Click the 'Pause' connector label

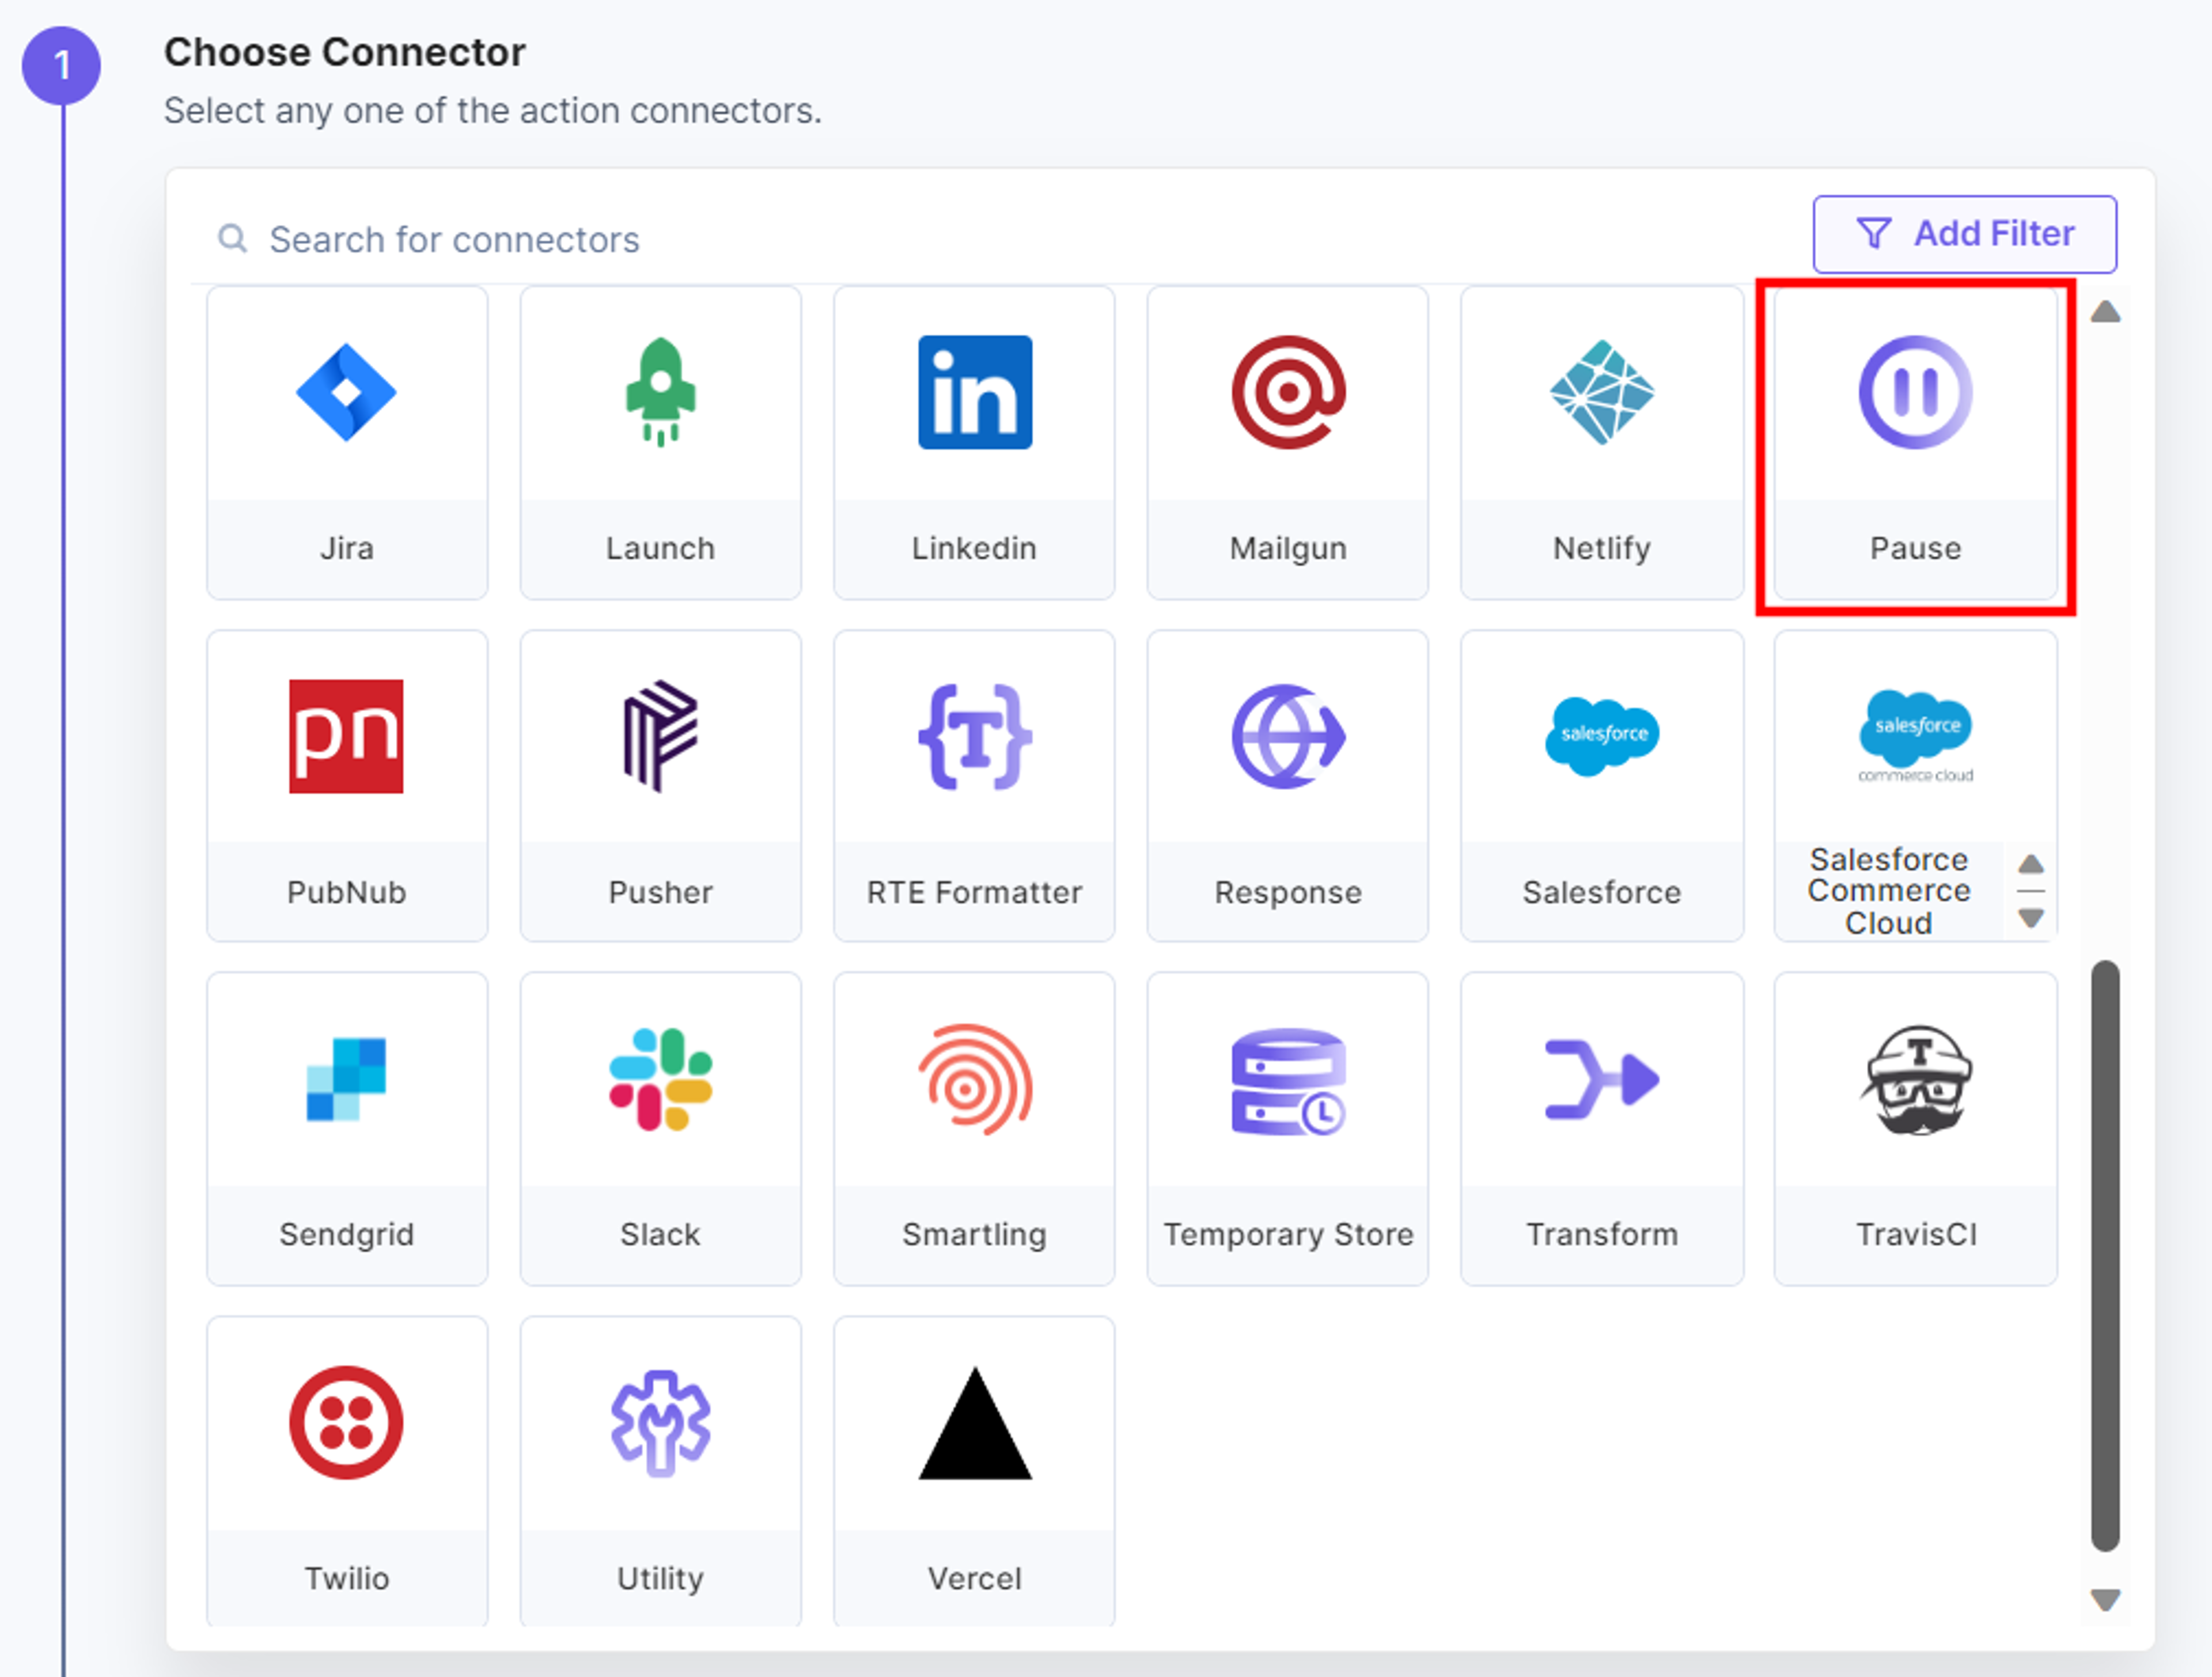pos(1915,548)
